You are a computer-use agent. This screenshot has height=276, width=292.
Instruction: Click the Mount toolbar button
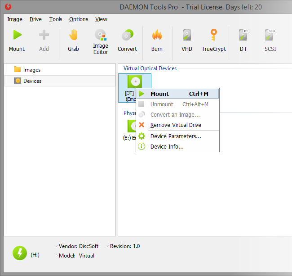pyautogui.click(x=17, y=41)
